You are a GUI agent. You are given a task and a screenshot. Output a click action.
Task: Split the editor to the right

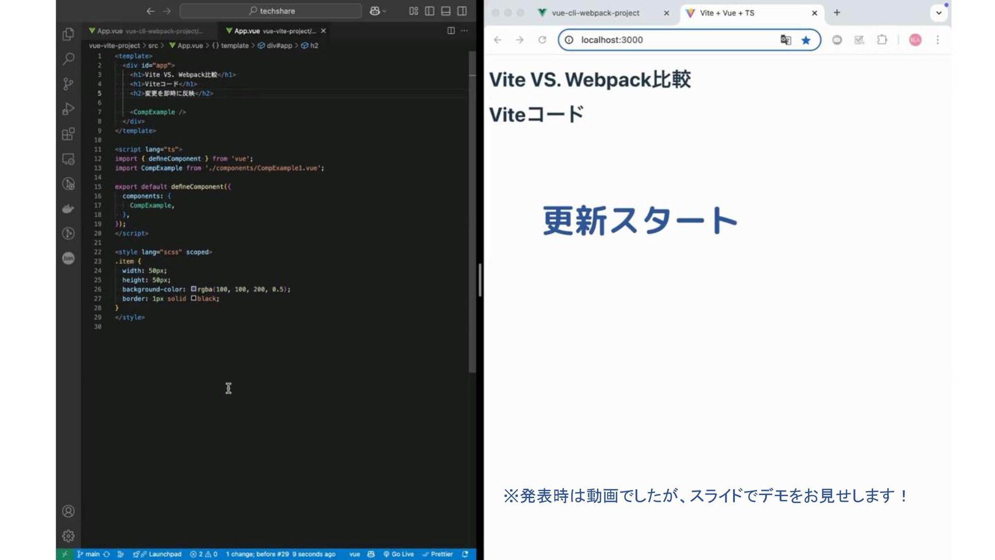[451, 31]
